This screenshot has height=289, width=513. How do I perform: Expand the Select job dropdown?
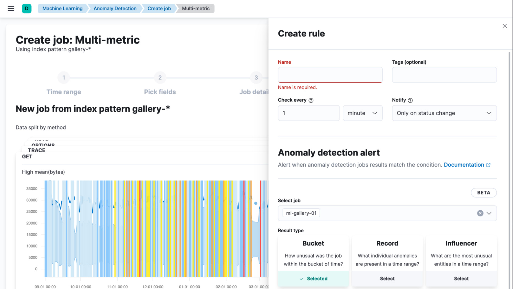tap(489, 213)
